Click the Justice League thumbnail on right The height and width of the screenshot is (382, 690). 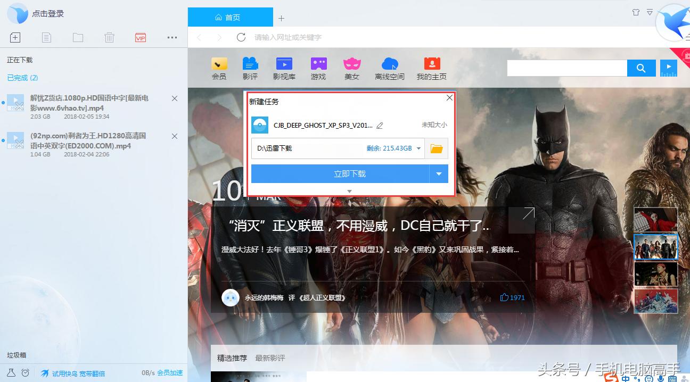point(656,246)
